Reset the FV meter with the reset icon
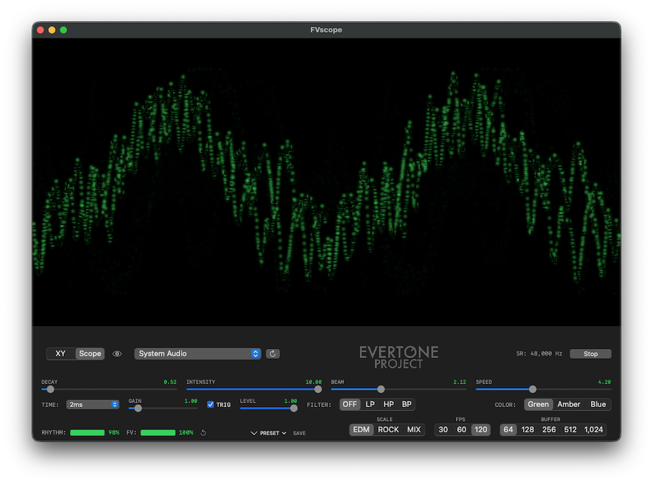653x484 pixels. (x=203, y=432)
